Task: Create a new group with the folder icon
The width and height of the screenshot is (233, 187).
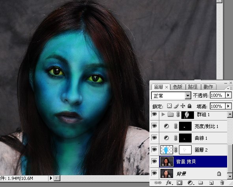Action: coord(200,183)
